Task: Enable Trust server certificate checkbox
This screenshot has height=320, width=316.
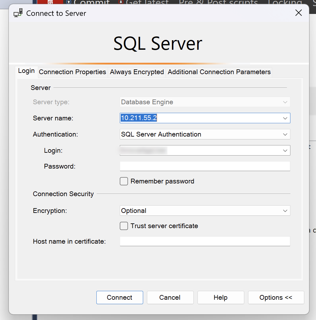Action: 124,226
